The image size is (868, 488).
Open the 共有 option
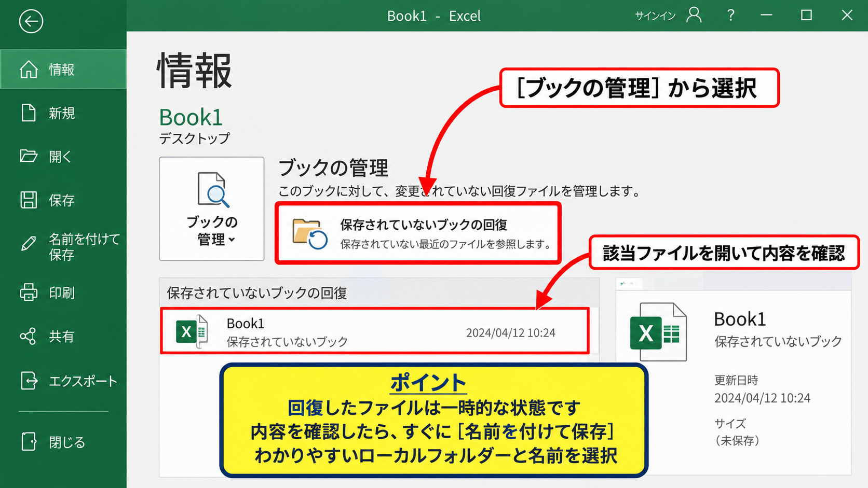(63, 336)
